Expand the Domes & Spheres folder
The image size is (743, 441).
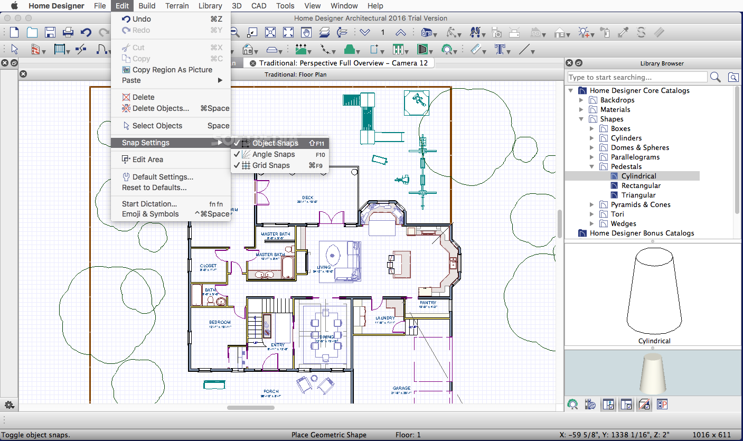pyautogui.click(x=592, y=147)
